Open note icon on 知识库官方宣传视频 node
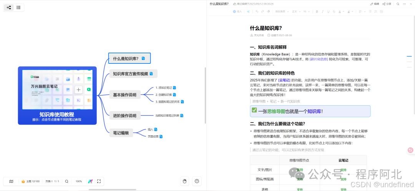 pos(151,74)
